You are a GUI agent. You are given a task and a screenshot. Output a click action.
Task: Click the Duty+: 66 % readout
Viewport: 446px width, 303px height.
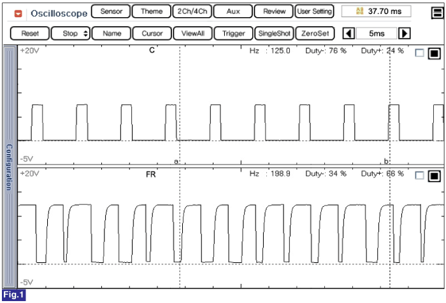(x=382, y=174)
